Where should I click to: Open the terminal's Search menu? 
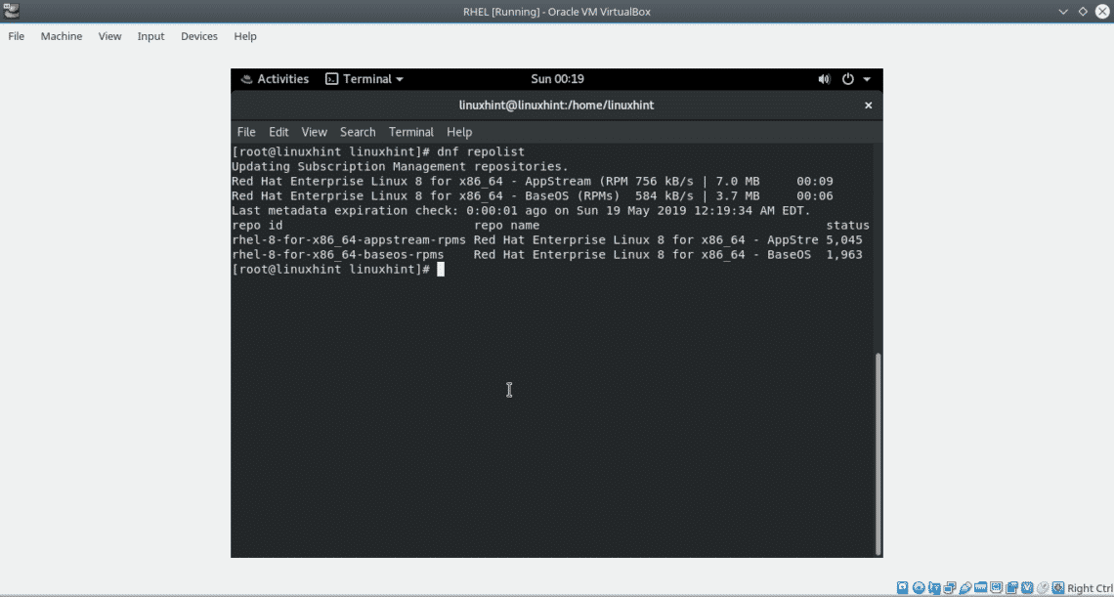[x=358, y=132]
